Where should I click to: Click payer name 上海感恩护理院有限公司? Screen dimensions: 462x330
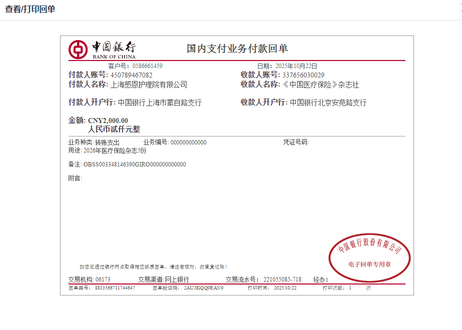tap(148, 85)
